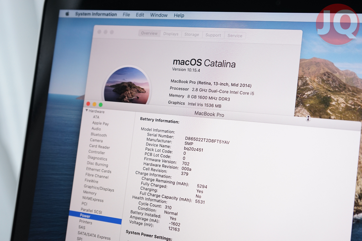Click the Full Charge Capacity value 5531
Image resolution: width=362 pixels, height=241 pixels.
click(x=200, y=202)
